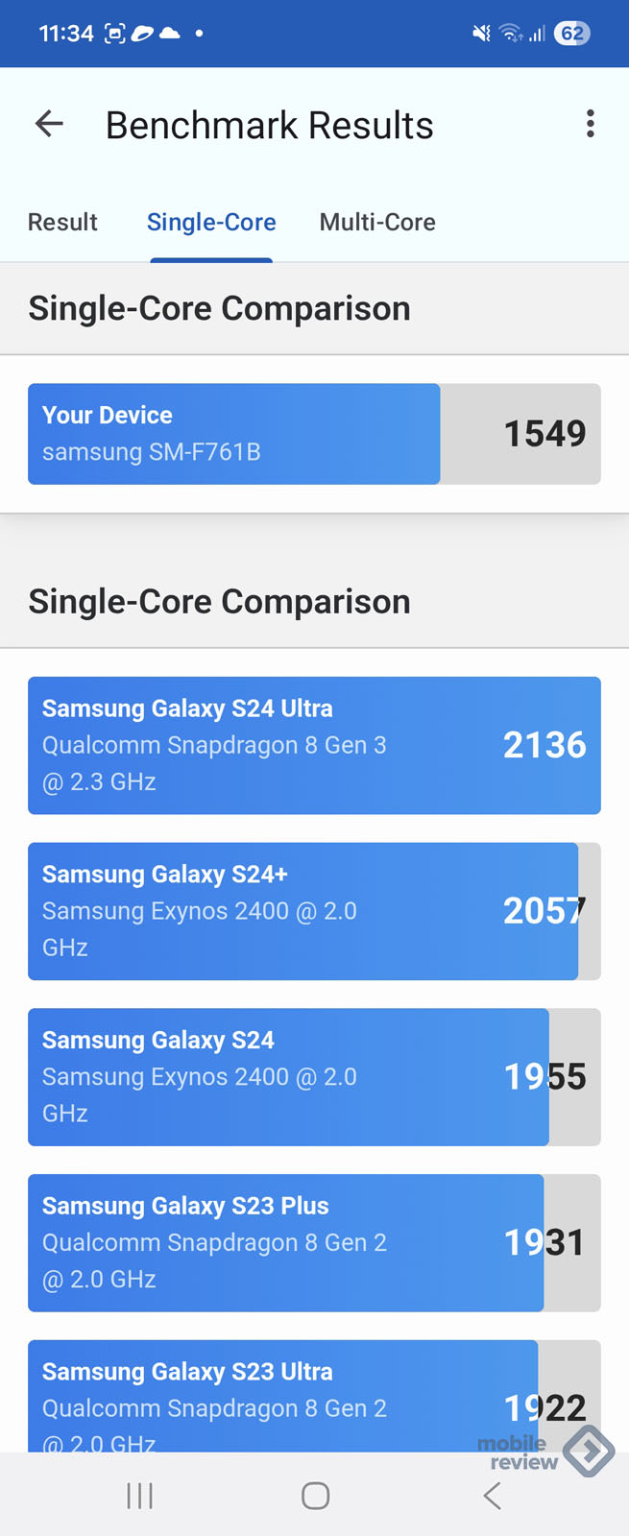This screenshot has height=1536, width=629.
Task: Select the Single-Core tab
Action: (x=211, y=222)
